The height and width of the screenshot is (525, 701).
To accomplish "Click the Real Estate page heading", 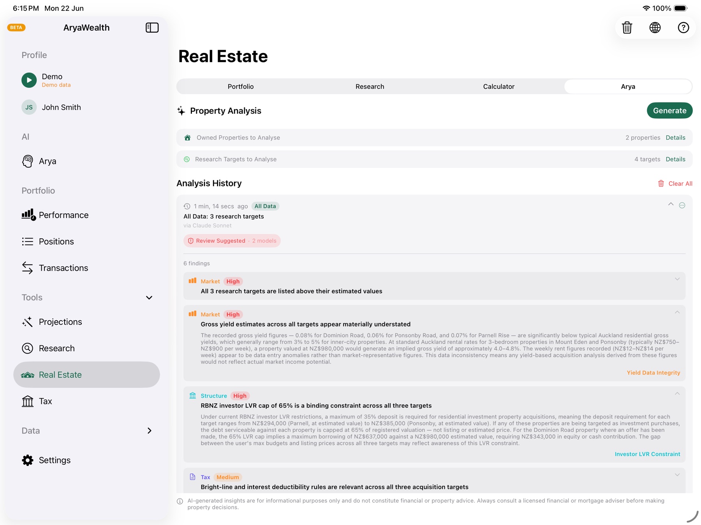I will pos(223,56).
